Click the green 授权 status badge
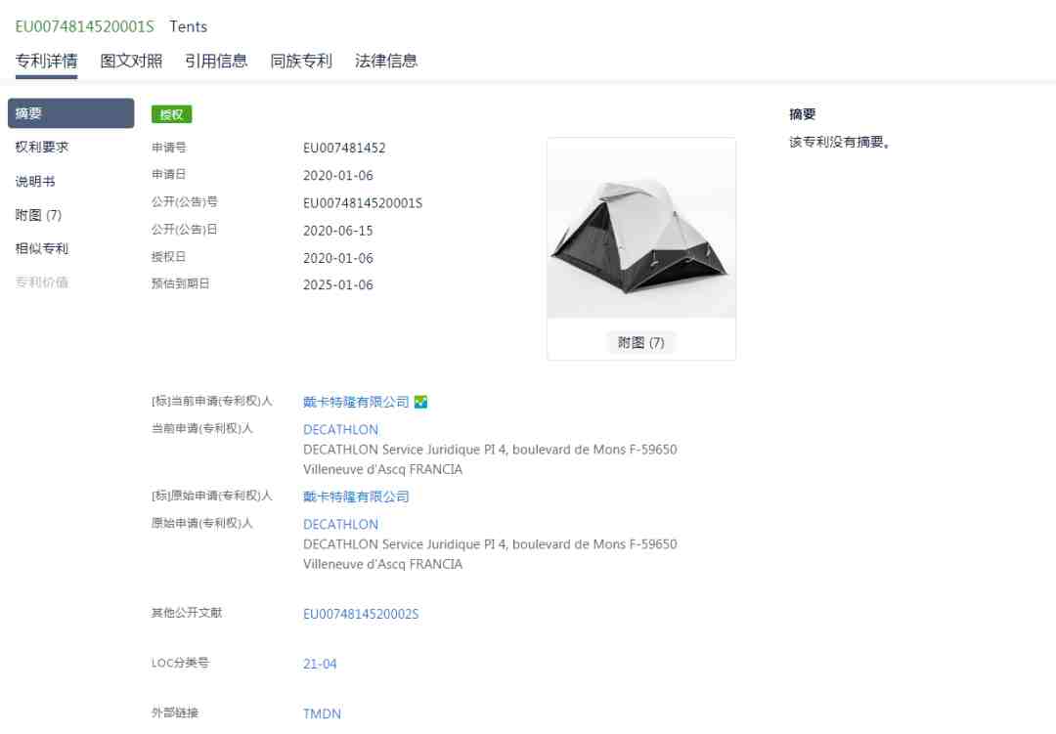 [172, 114]
